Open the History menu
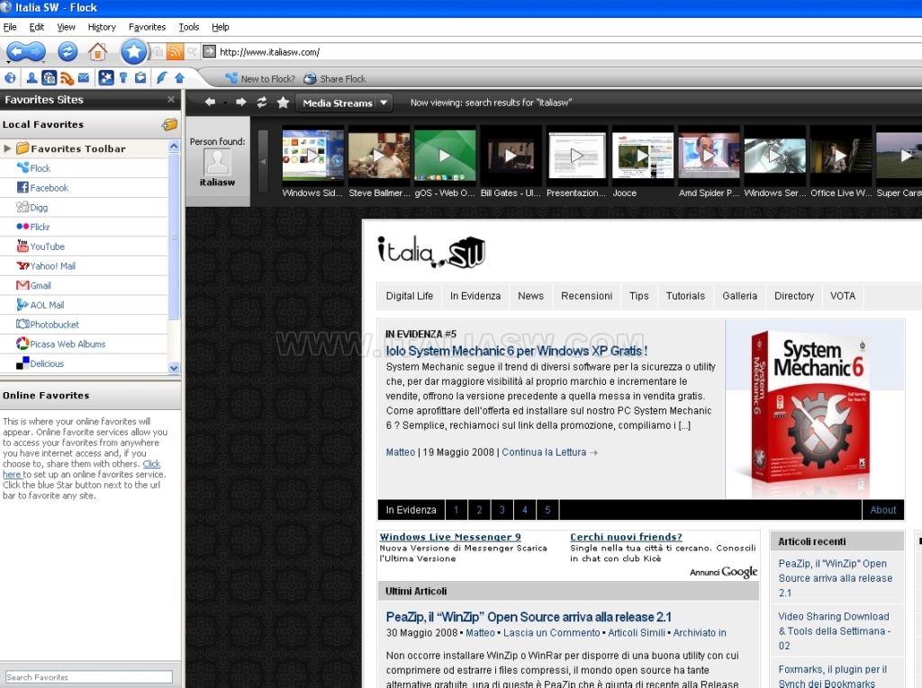 (102, 27)
